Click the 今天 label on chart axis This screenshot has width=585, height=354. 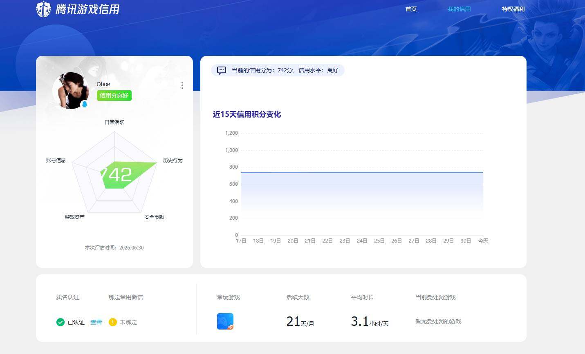point(483,241)
